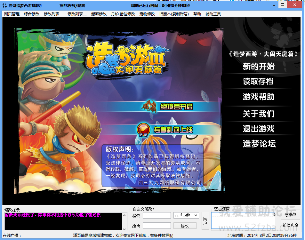The width and height of the screenshot is (305, 240).
Task: Click the 改为 input field
Action: coord(157,226)
